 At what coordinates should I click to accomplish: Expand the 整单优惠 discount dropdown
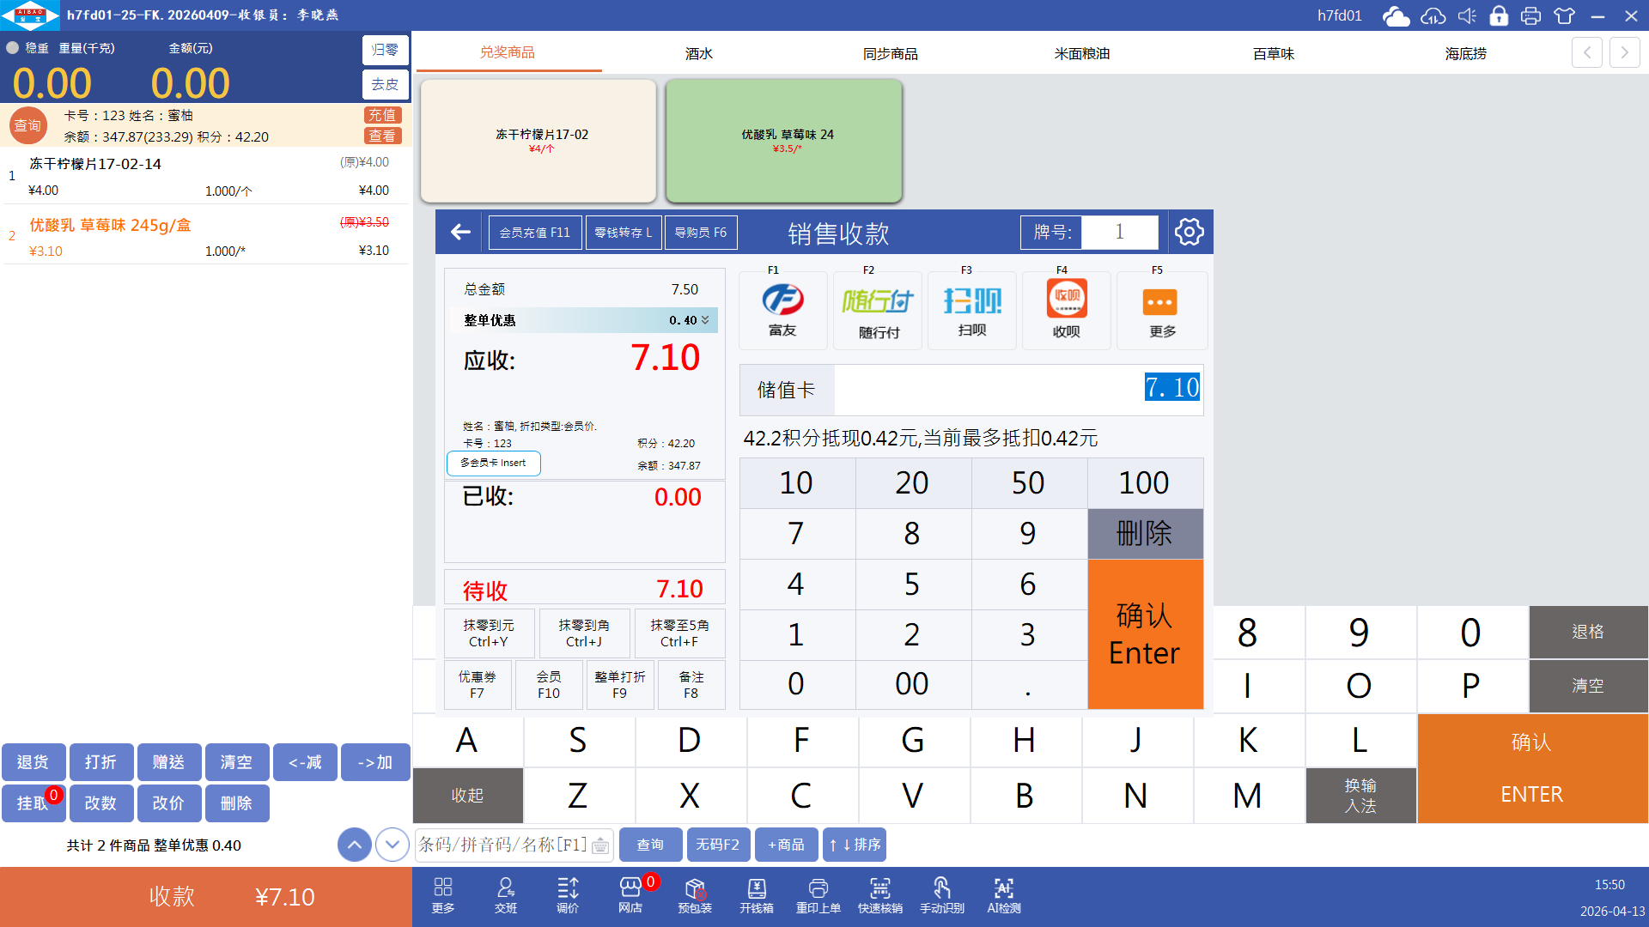click(705, 320)
